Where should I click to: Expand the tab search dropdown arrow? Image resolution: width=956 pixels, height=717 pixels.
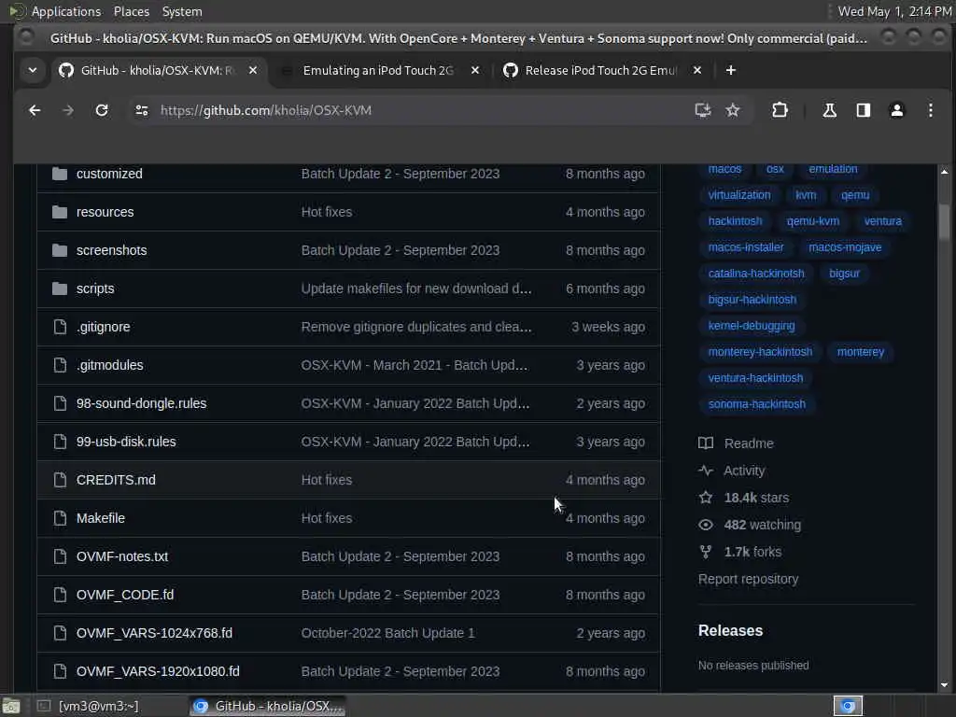tap(33, 70)
